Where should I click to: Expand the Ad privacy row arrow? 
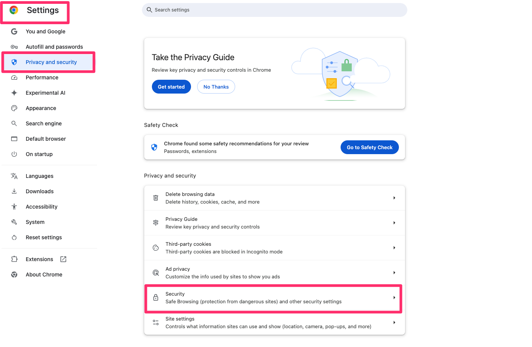coord(394,273)
